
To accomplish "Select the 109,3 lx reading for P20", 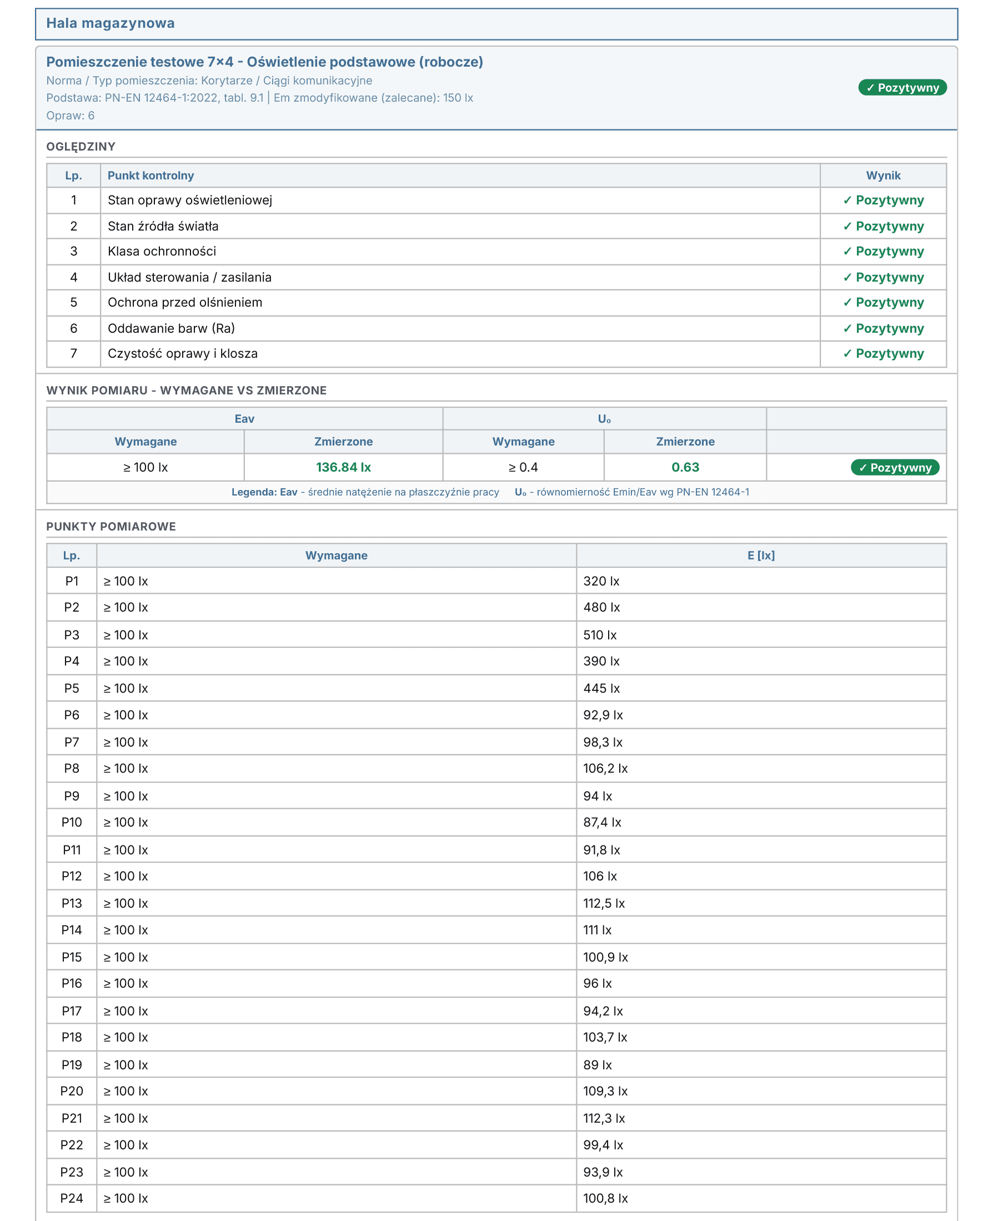I will tap(605, 1091).
